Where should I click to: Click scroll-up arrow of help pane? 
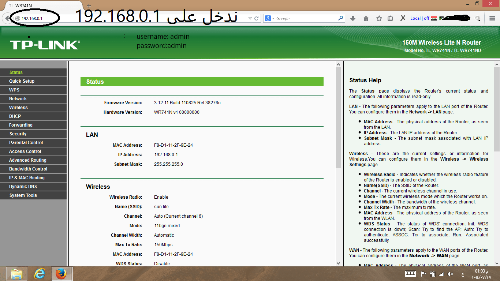[497, 64]
